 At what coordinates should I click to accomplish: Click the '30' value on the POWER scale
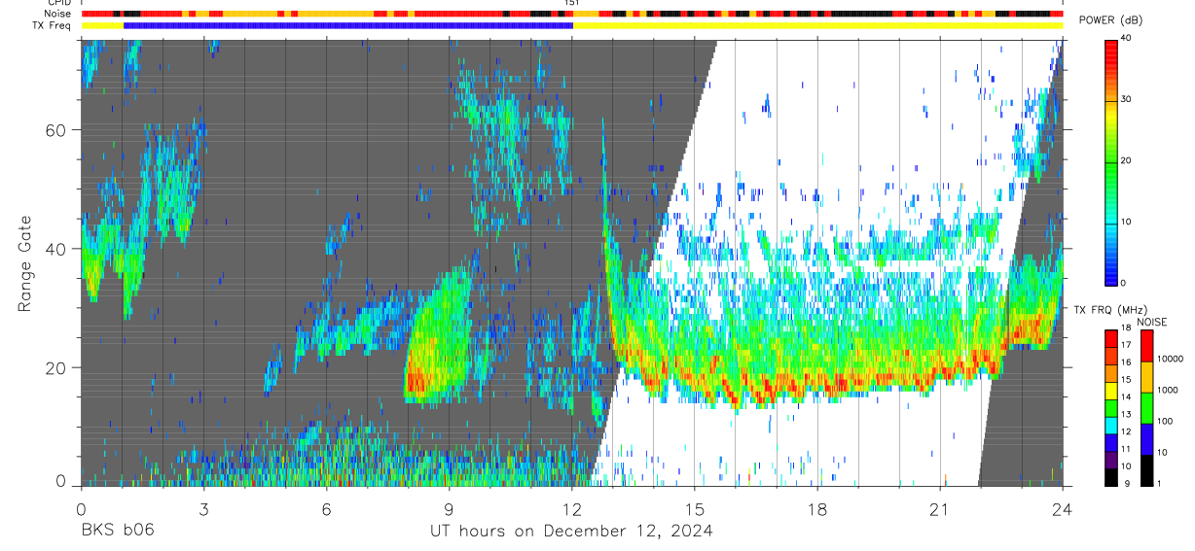[1125, 99]
